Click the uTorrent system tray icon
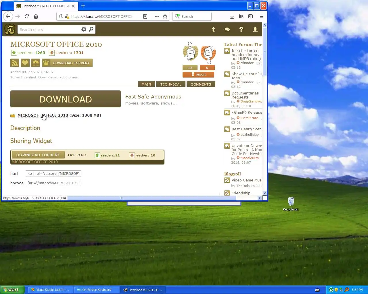 pyautogui.click(x=331, y=290)
